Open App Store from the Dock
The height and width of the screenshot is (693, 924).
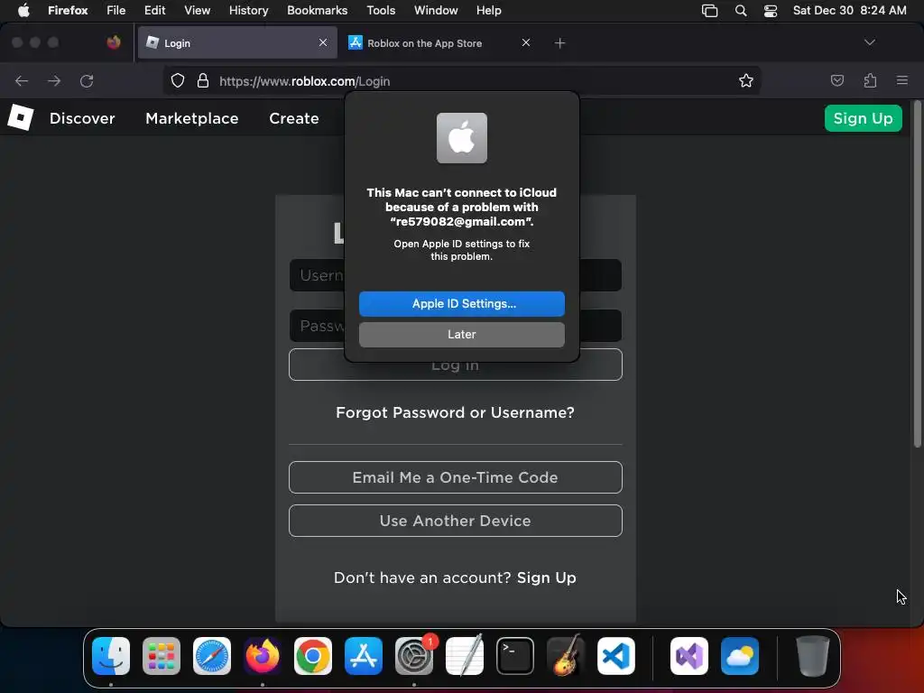click(364, 656)
